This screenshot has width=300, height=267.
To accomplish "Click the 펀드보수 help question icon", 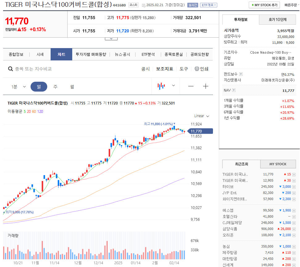I will 241,74.
